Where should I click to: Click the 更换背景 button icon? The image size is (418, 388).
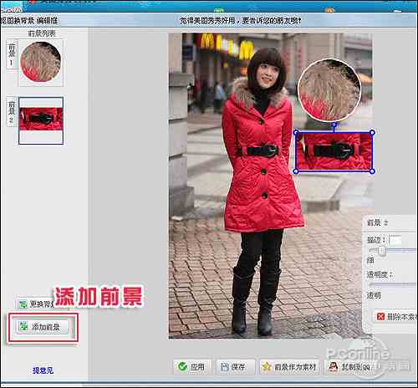[x=23, y=304]
